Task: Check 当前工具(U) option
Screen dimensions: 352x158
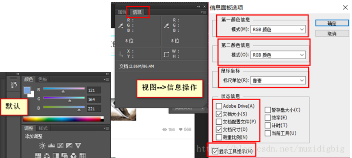Action: click(267, 133)
